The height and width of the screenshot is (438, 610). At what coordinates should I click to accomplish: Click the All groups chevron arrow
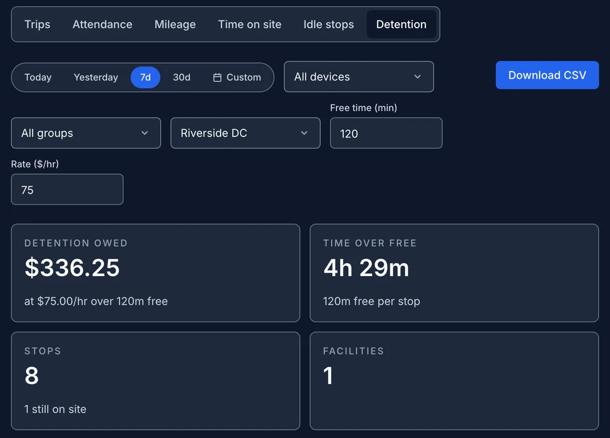point(145,133)
